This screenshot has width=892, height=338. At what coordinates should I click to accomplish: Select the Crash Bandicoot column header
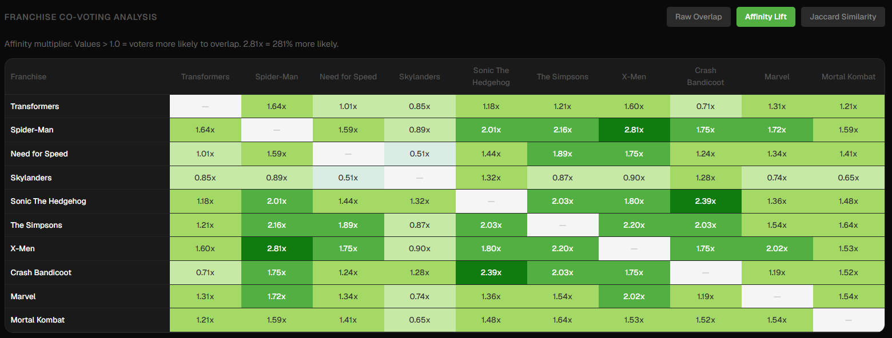coord(706,77)
